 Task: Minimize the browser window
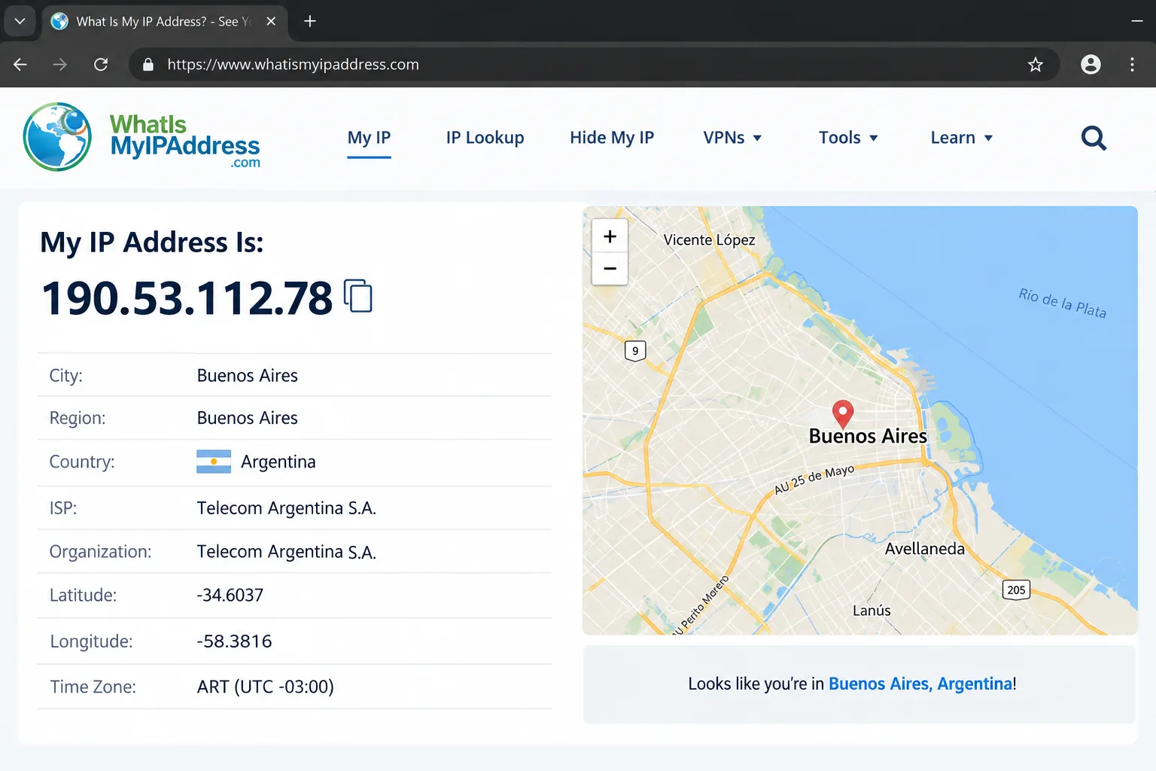(1137, 21)
